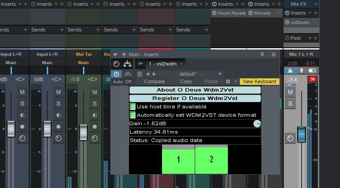340x188 pixels.
Task: Click circular dial icon on Mai Tai channel
Action: click(x=94, y=138)
